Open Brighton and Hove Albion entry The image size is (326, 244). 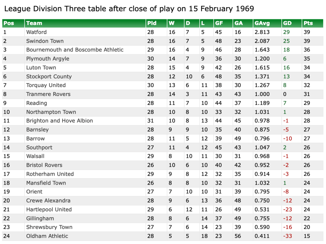(x=59, y=121)
